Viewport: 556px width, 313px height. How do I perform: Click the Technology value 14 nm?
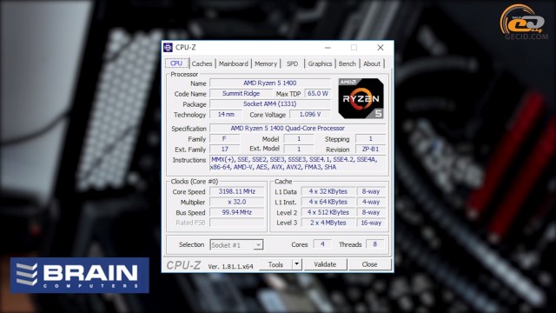coord(226,114)
